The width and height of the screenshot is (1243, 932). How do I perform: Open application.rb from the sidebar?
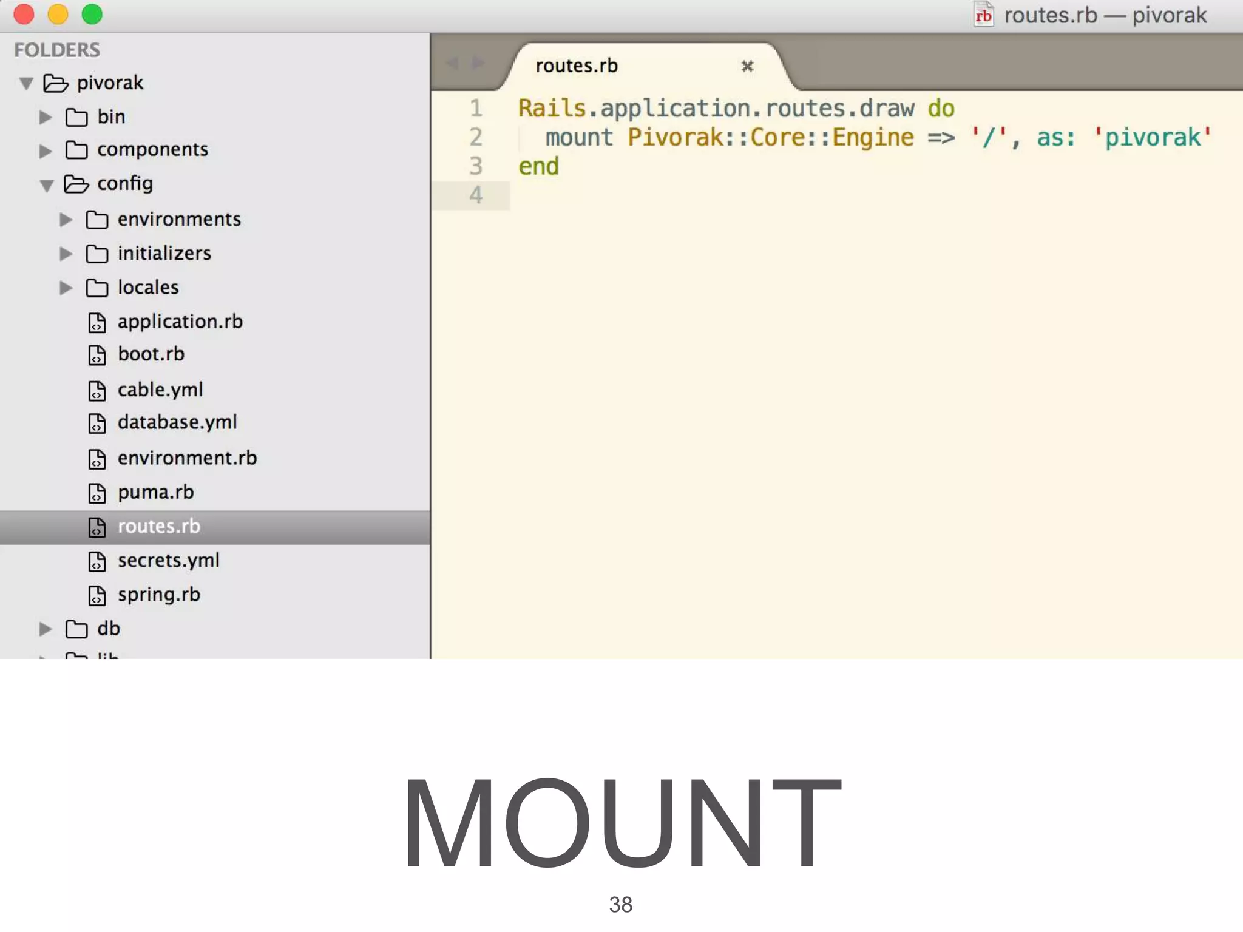click(x=180, y=322)
